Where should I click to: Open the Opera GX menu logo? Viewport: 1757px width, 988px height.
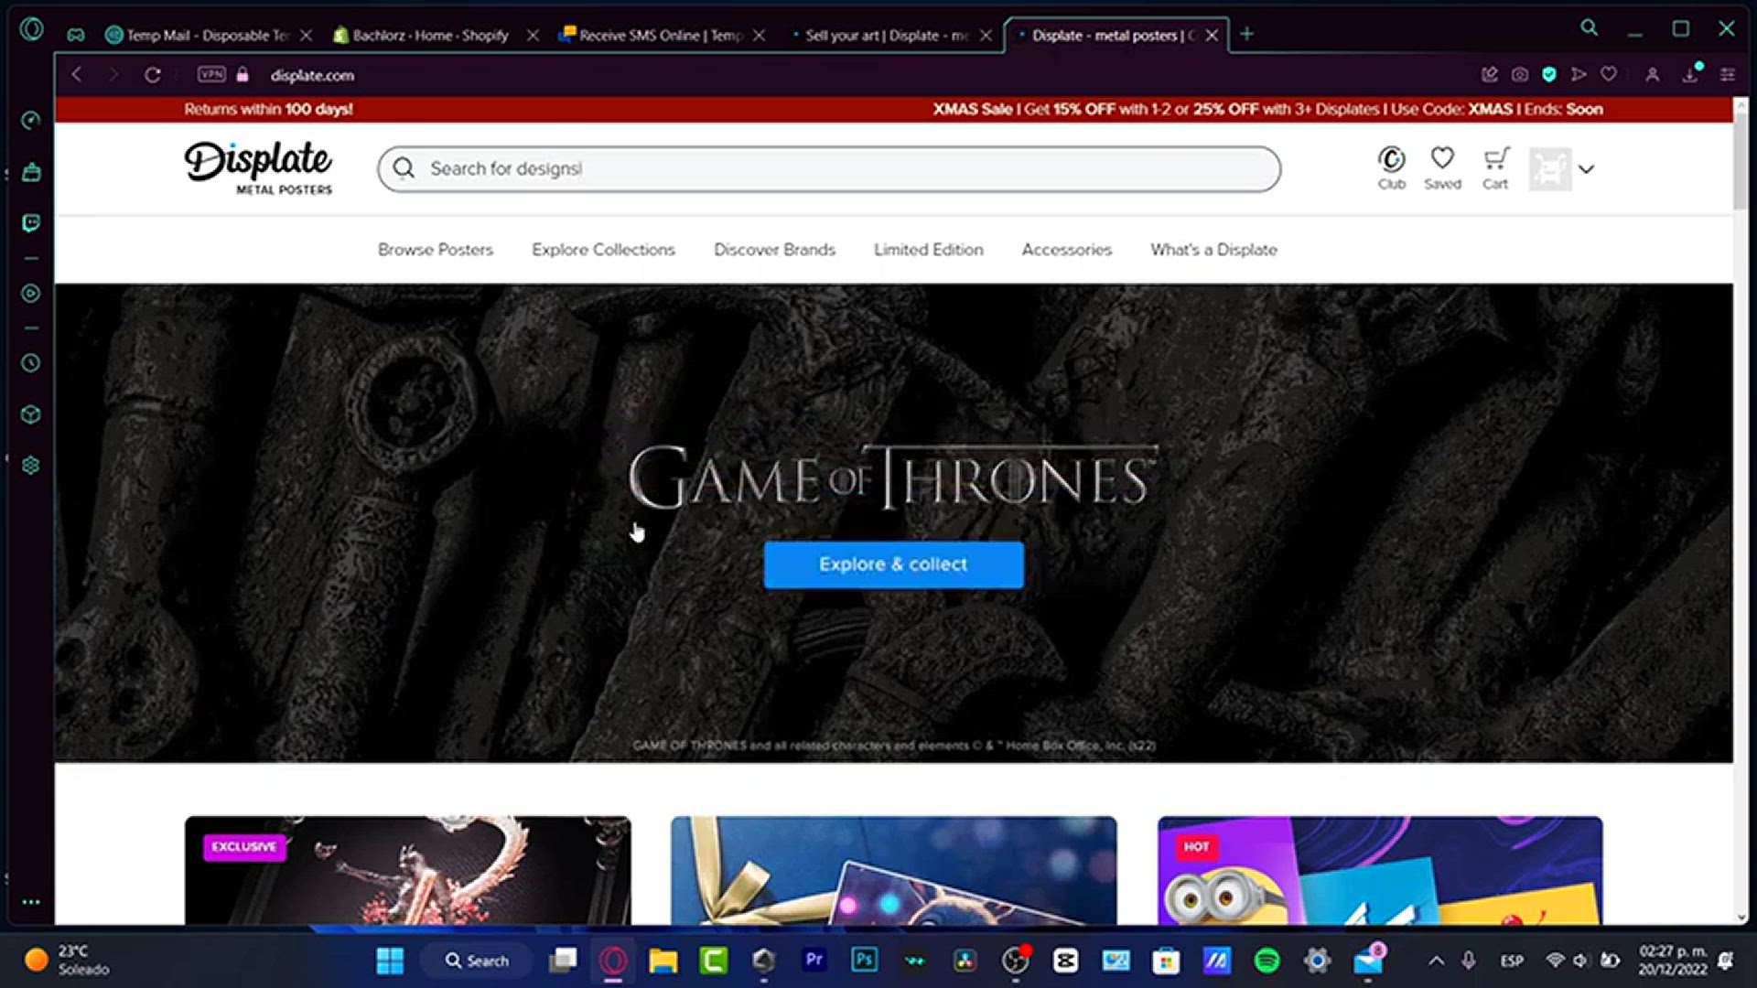[31, 29]
